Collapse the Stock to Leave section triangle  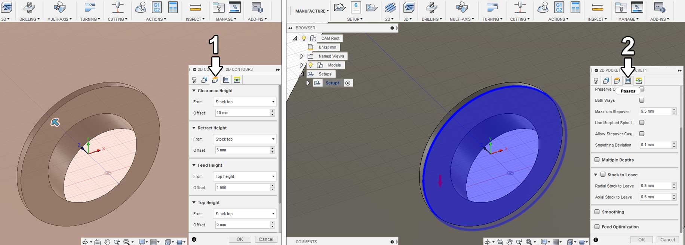click(596, 175)
